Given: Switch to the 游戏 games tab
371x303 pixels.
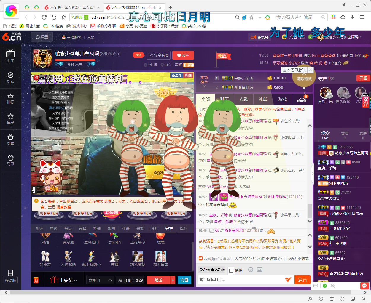Looking at the screenshot, I should [x=282, y=99].
